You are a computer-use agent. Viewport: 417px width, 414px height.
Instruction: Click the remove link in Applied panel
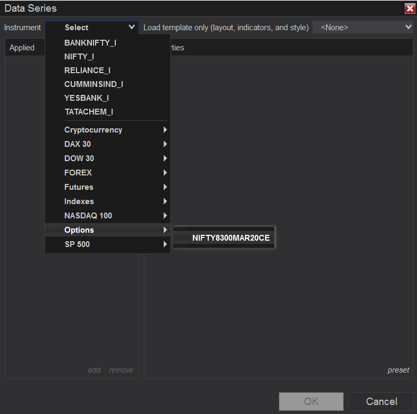click(x=121, y=370)
